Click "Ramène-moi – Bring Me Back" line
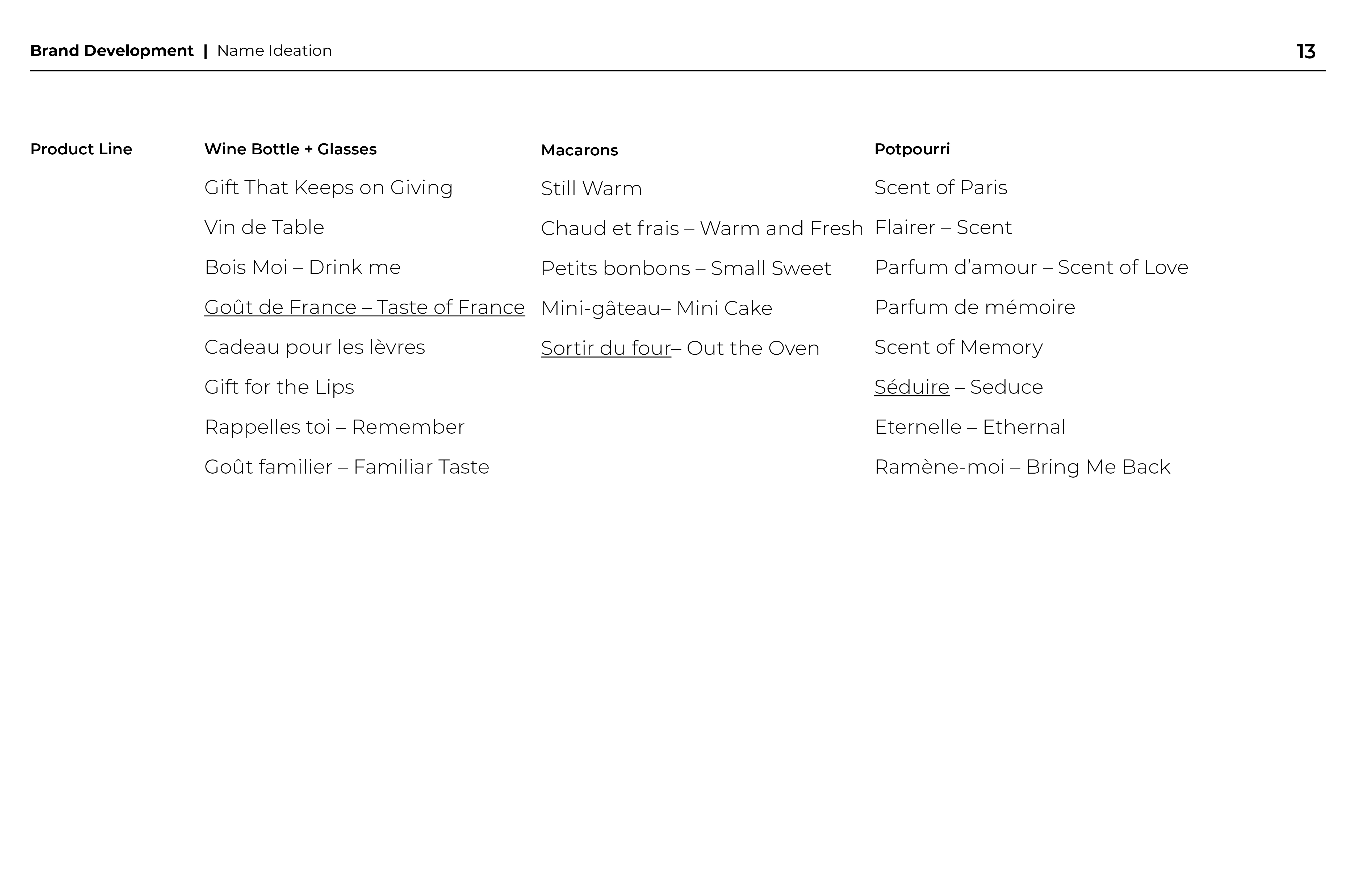 pyautogui.click(x=1022, y=467)
